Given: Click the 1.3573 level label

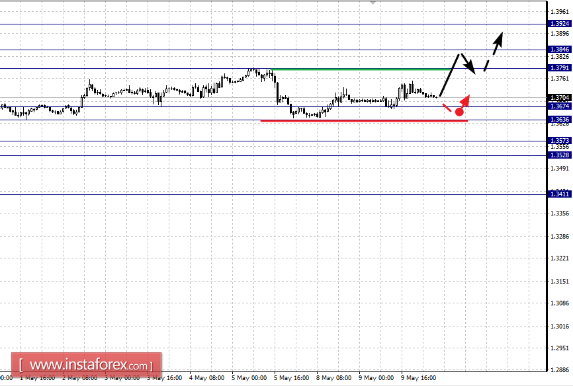Looking at the screenshot, I should click(560, 141).
